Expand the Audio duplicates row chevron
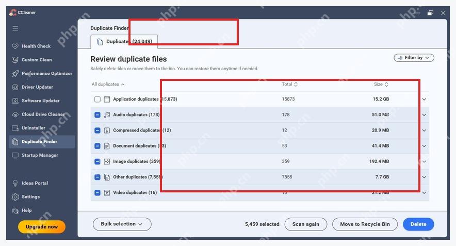The width and height of the screenshot is (456, 246). (425, 115)
